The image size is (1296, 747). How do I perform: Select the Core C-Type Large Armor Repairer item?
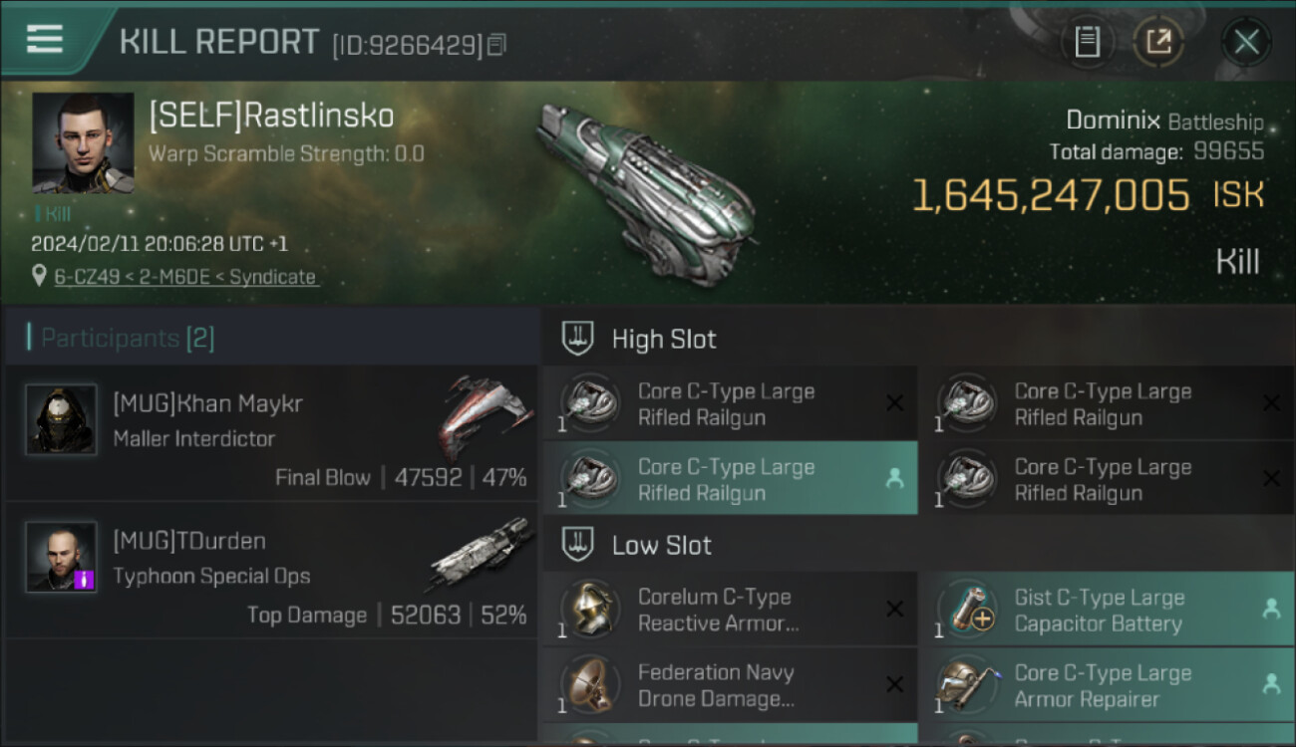click(1105, 685)
